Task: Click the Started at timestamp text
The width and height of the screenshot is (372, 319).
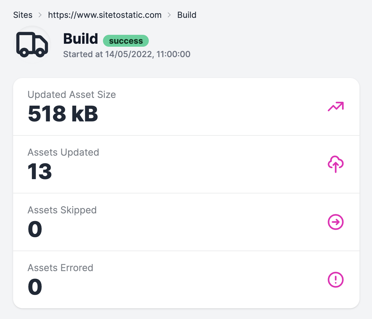Action: coord(127,54)
